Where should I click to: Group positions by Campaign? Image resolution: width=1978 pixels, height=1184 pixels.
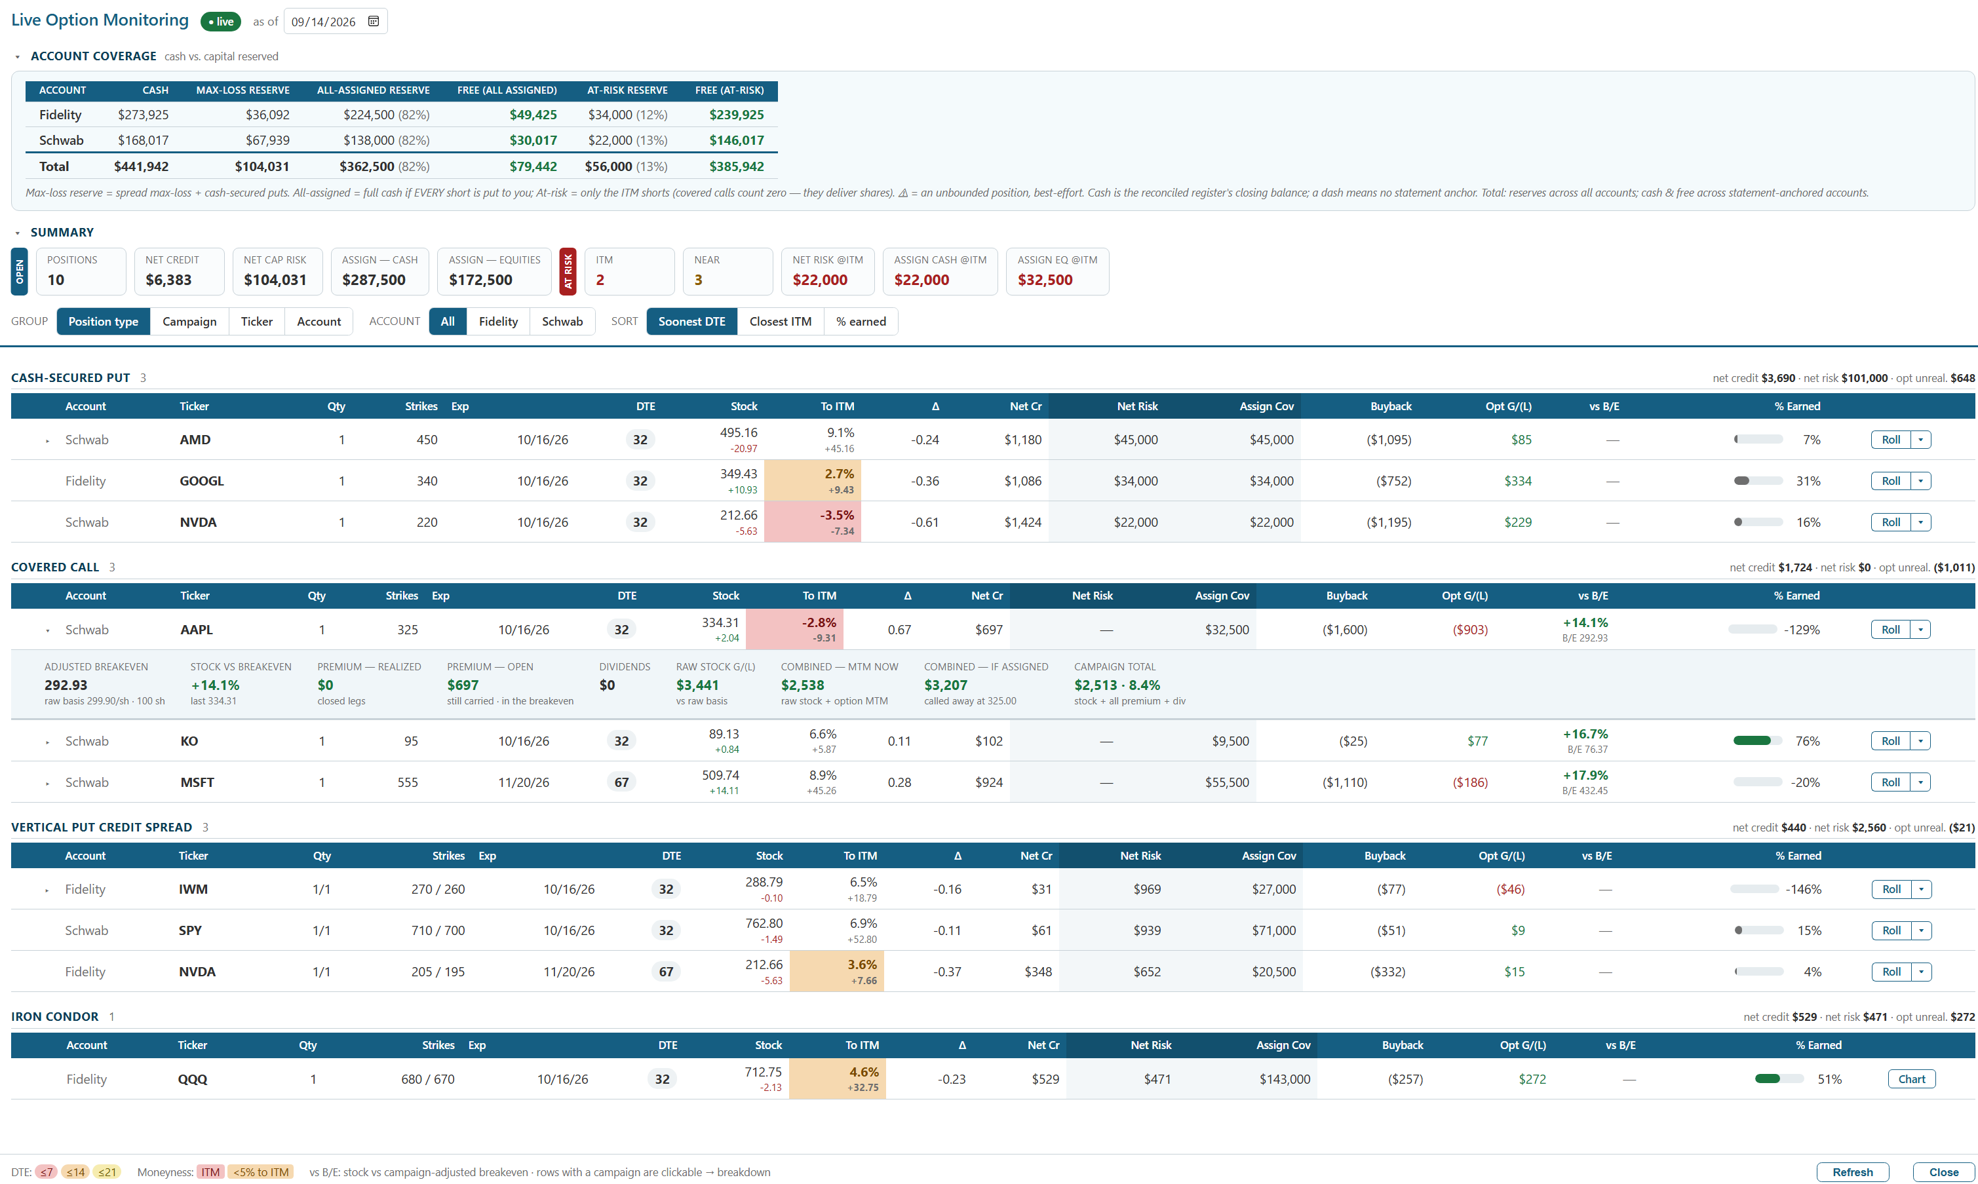coord(189,322)
